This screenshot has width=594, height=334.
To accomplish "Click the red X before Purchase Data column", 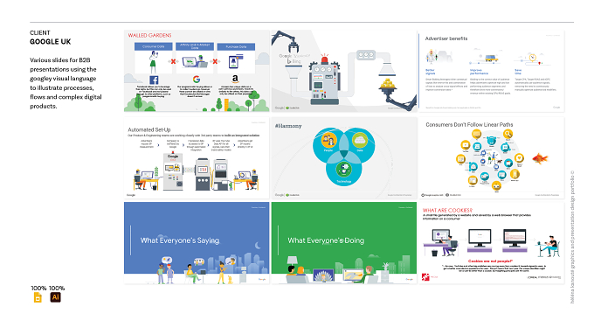I will [215, 61].
